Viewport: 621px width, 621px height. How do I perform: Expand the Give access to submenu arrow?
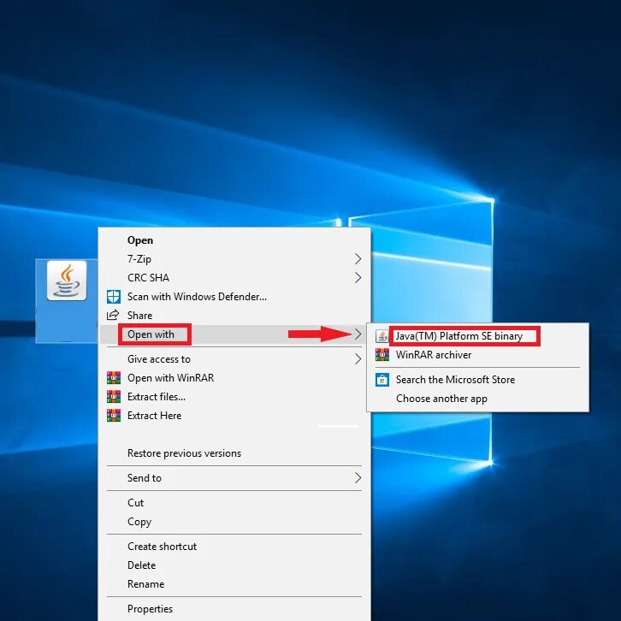coord(358,359)
